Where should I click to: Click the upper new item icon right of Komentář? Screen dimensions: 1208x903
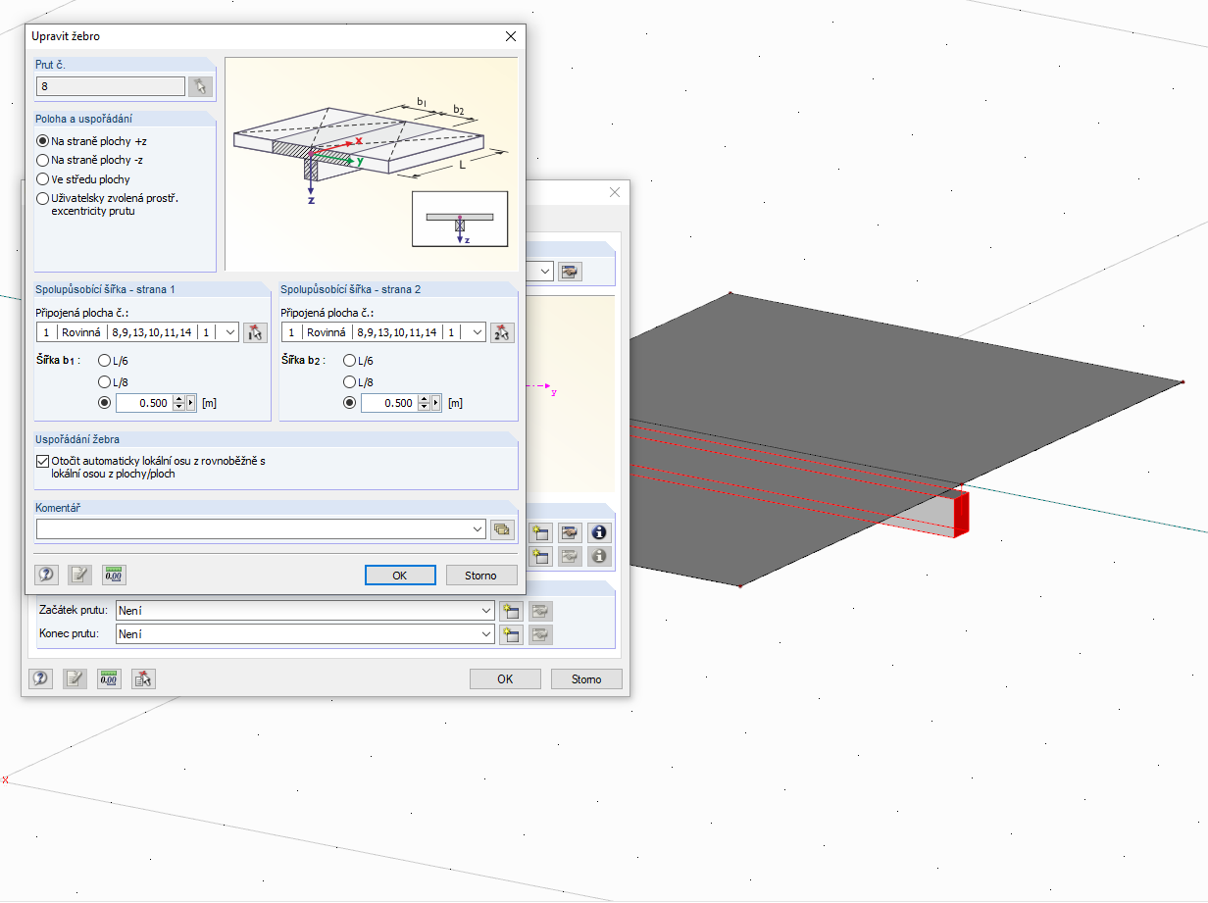tap(540, 533)
